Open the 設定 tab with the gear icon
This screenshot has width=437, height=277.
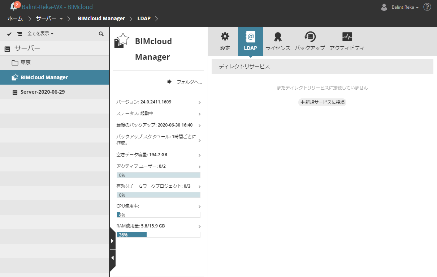[225, 41]
